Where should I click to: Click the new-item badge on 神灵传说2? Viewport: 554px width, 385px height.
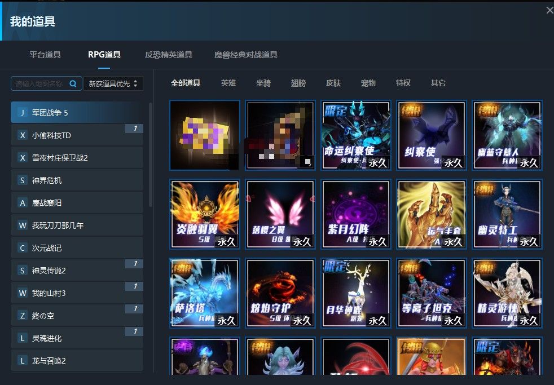134,264
